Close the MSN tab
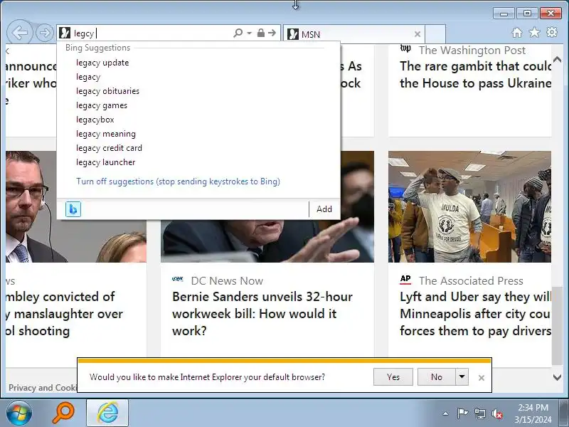 [418, 34]
